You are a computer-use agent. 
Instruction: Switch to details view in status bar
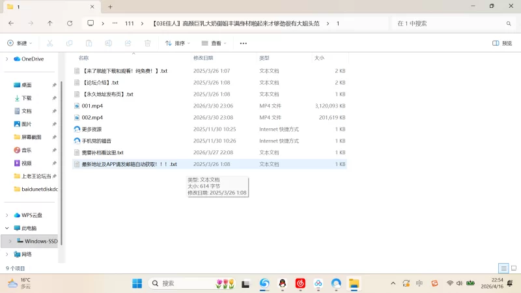point(503,268)
